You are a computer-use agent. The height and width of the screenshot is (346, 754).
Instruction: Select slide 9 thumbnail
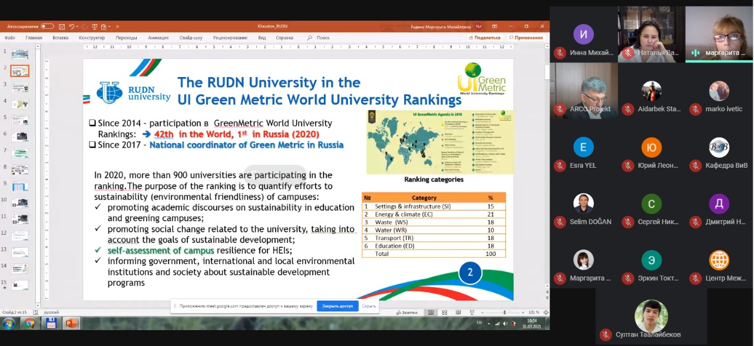(x=19, y=186)
